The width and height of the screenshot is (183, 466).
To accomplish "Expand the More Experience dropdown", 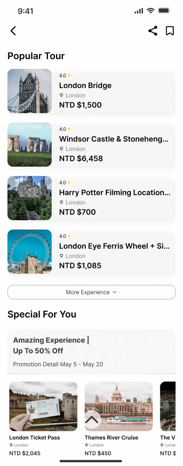I will tap(91, 292).
